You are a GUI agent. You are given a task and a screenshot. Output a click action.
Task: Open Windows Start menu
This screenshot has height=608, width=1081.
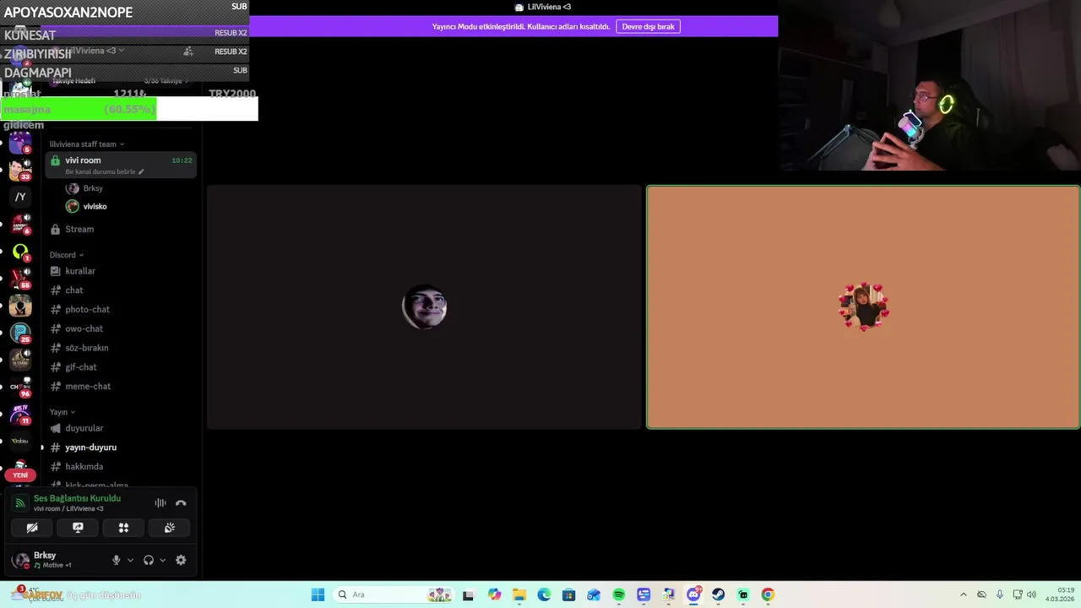point(318,594)
